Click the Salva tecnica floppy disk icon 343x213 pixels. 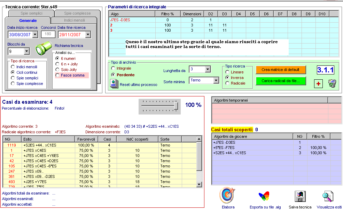click(300, 196)
